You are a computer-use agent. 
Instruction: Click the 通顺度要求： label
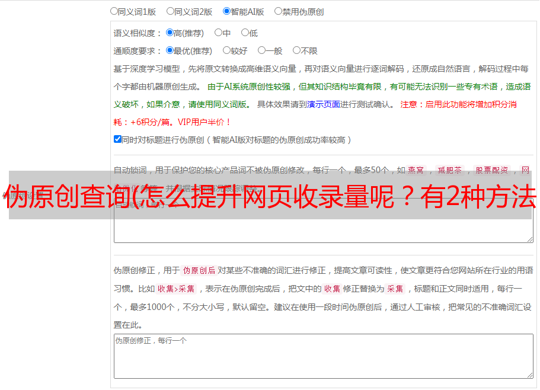pyautogui.click(x=138, y=51)
